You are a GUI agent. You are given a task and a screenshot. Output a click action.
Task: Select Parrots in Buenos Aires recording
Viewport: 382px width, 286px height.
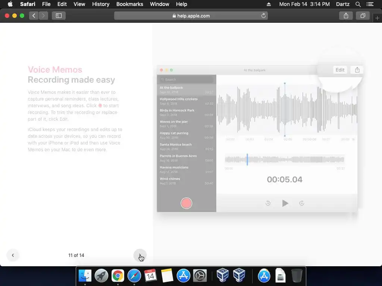tap(187, 158)
